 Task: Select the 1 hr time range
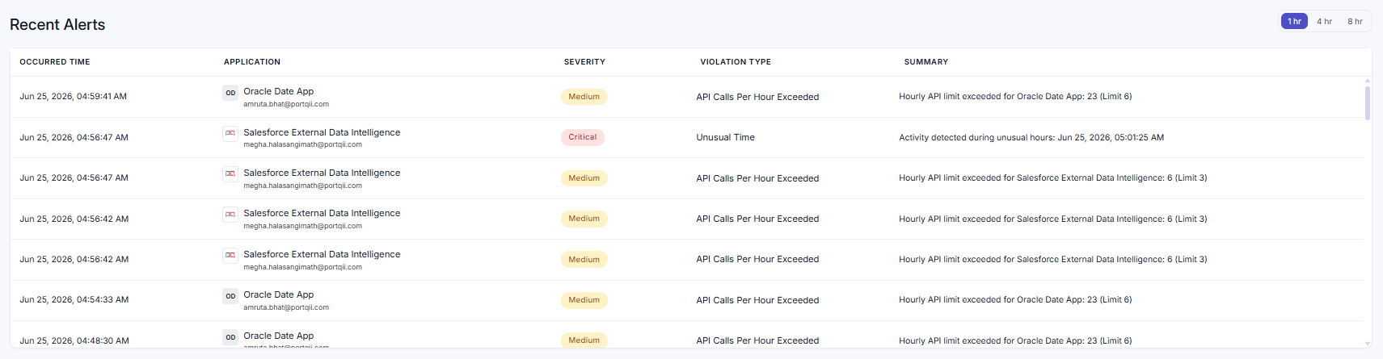click(x=1294, y=21)
